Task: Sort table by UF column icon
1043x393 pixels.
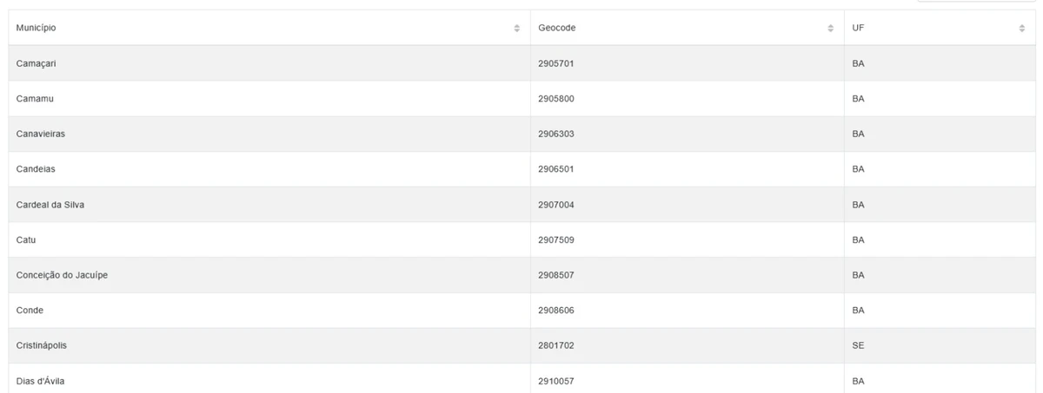Action: tap(1022, 29)
